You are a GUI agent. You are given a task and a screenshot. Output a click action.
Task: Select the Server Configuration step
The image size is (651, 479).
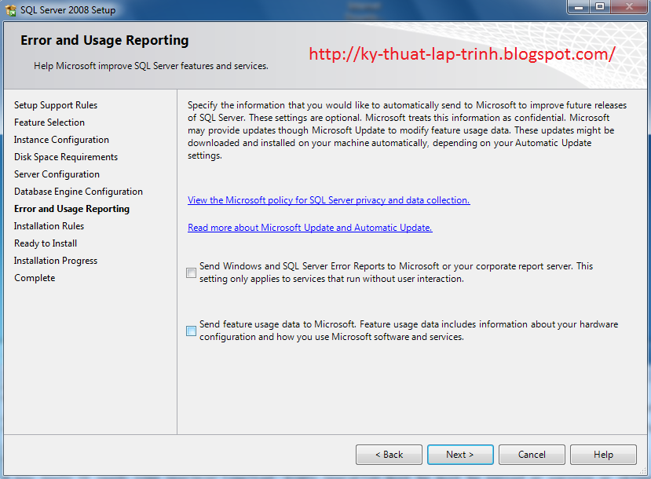click(x=57, y=174)
